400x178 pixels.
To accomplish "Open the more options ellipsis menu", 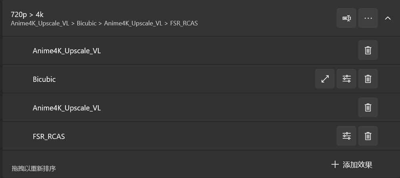I will pyautogui.click(x=368, y=18).
